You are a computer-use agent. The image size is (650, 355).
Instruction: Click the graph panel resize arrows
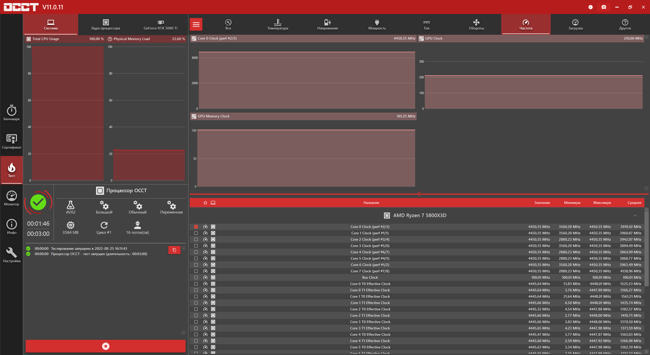pos(419,194)
